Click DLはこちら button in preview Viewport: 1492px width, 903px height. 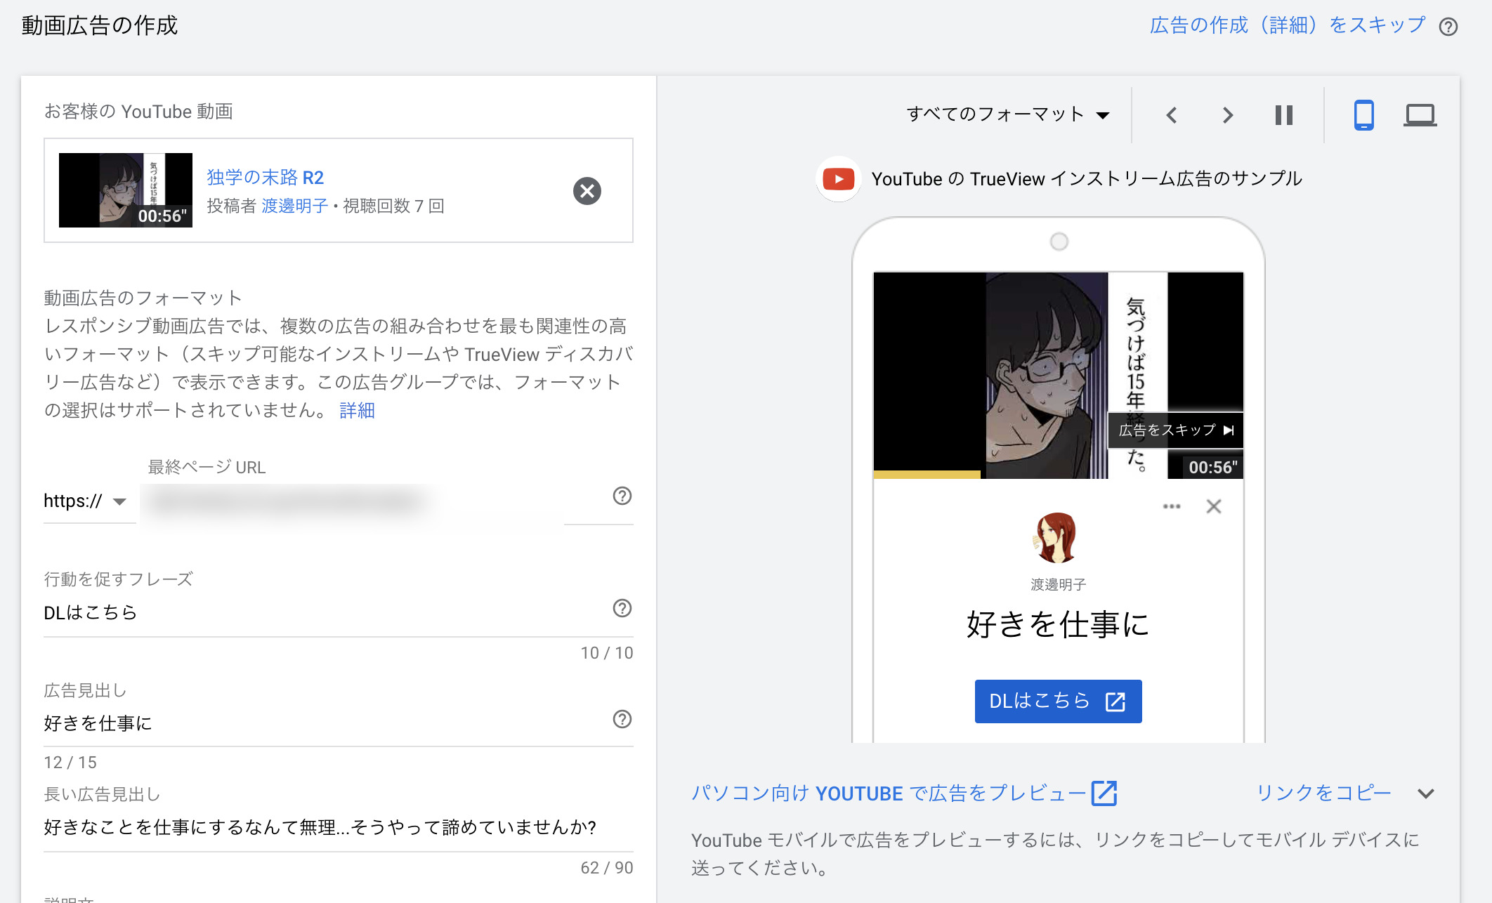(x=1058, y=701)
